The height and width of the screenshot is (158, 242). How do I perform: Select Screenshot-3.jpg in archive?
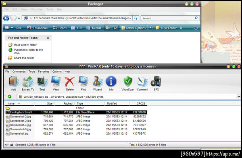click(76, 121)
